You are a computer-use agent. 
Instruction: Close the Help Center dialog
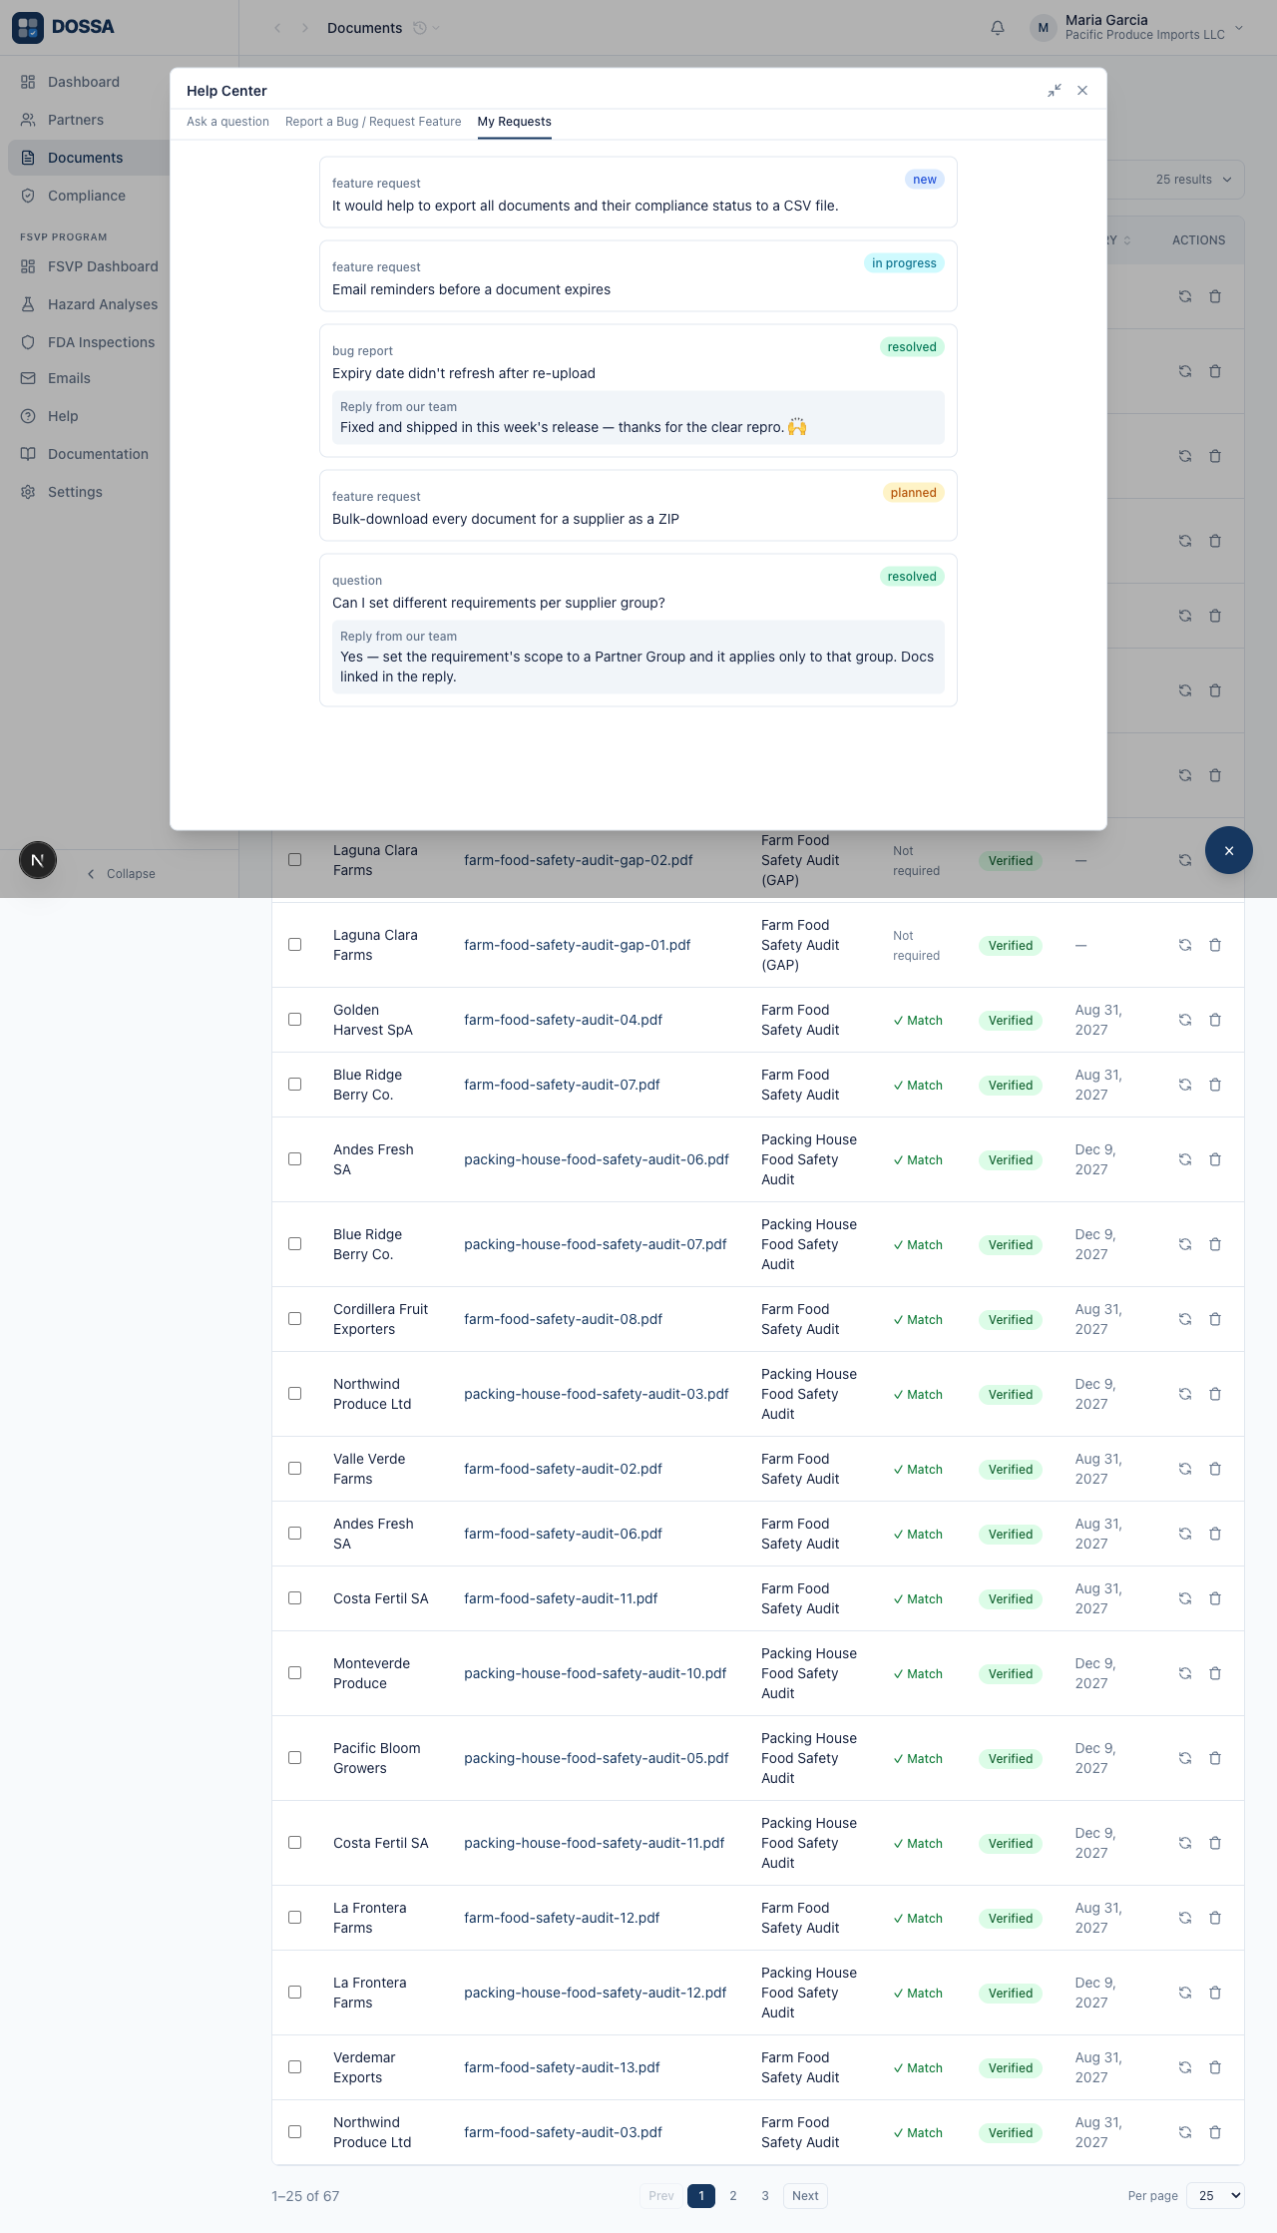(x=1082, y=91)
